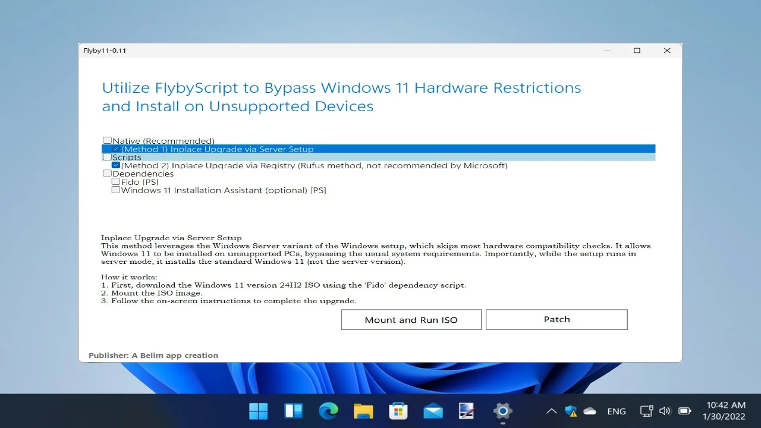Open the battery tray icon
This screenshot has height=428, width=761.
[x=685, y=411]
